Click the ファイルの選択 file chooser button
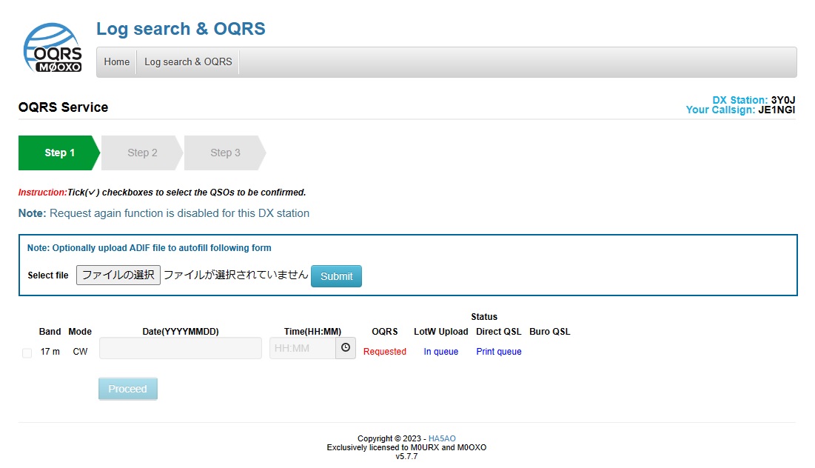 pos(118,275)
